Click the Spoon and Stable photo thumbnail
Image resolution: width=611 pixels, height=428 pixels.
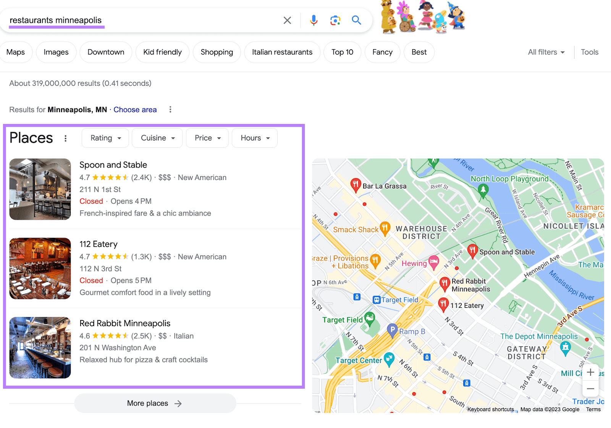[x=40, y=189]
